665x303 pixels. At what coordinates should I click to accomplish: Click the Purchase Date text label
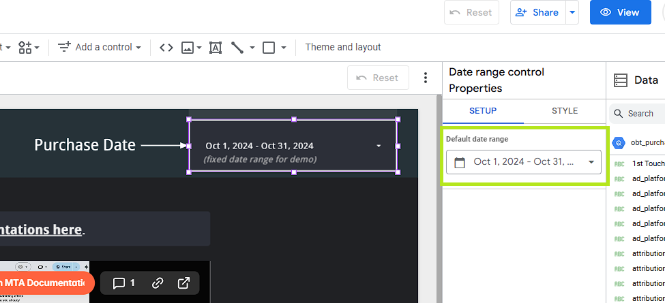(x=85, y=145)
